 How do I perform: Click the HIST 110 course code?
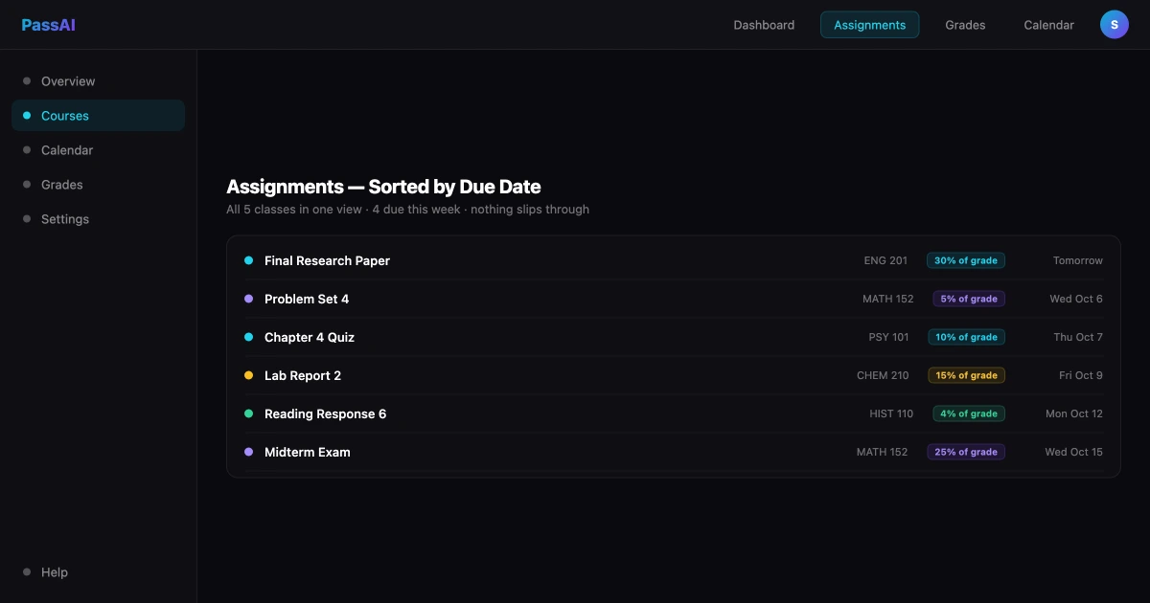891,413
